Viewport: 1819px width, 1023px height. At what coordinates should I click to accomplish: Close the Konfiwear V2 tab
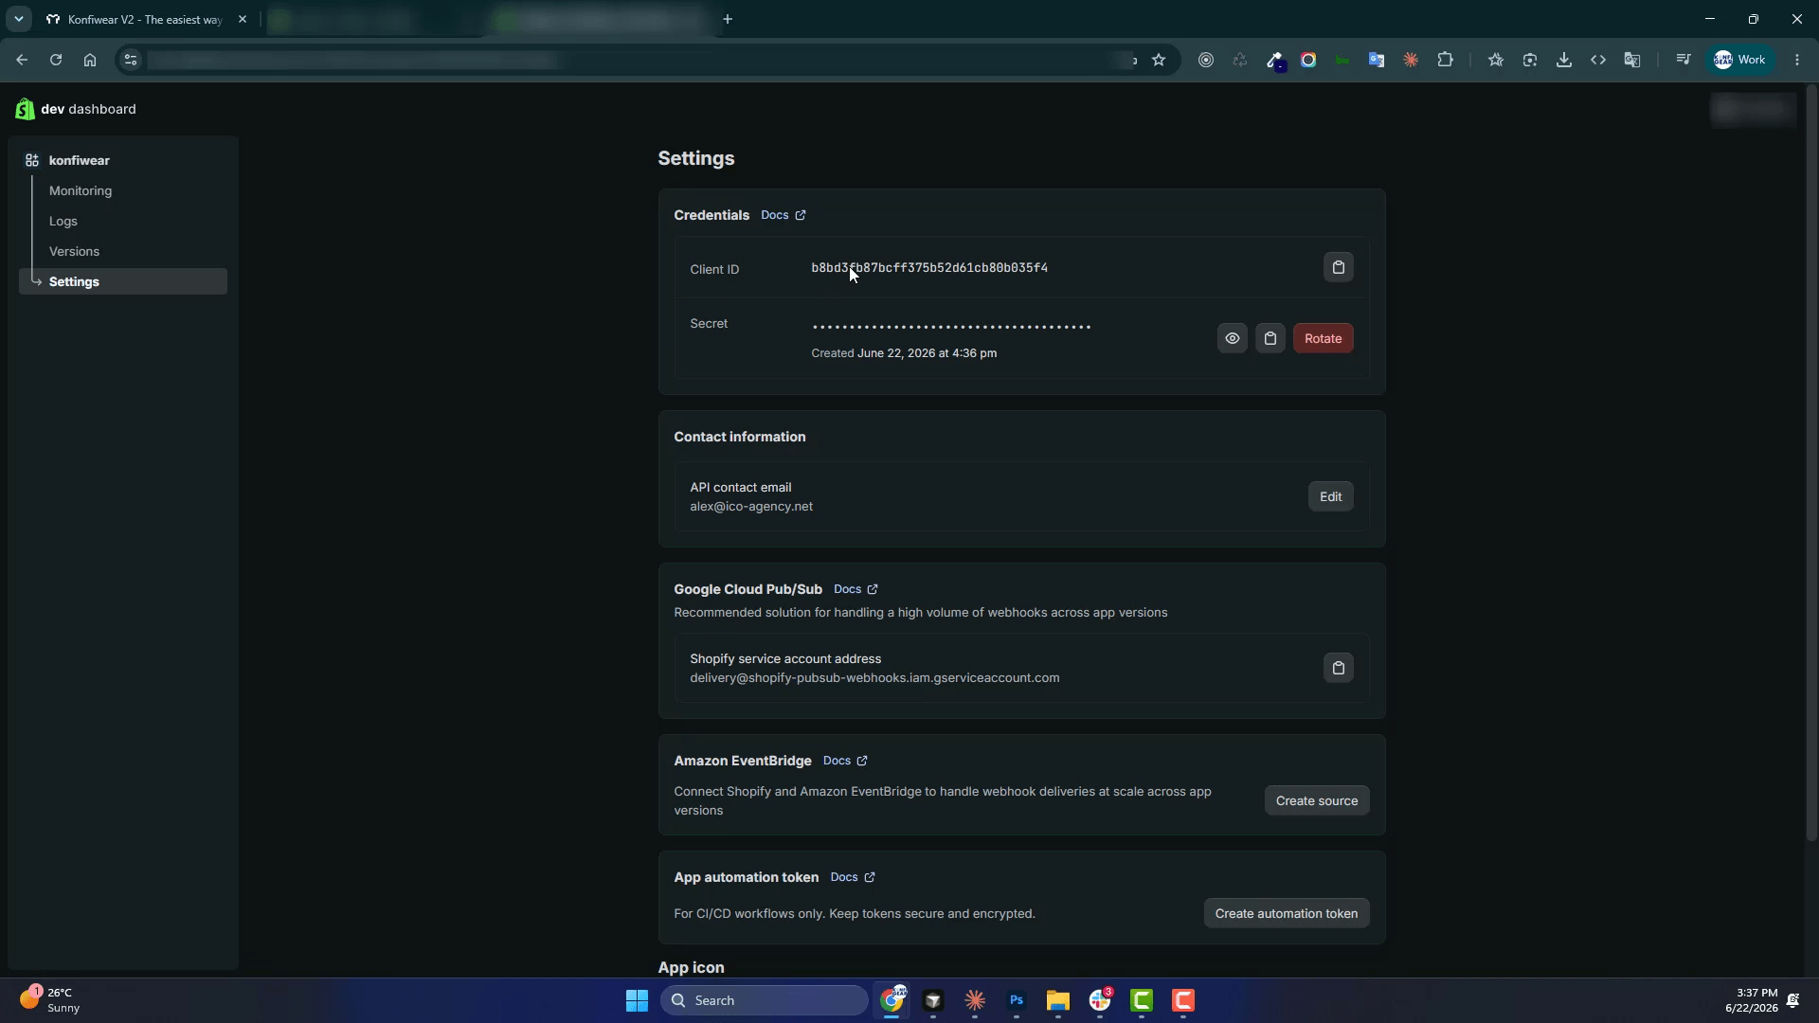click(243, 19)
